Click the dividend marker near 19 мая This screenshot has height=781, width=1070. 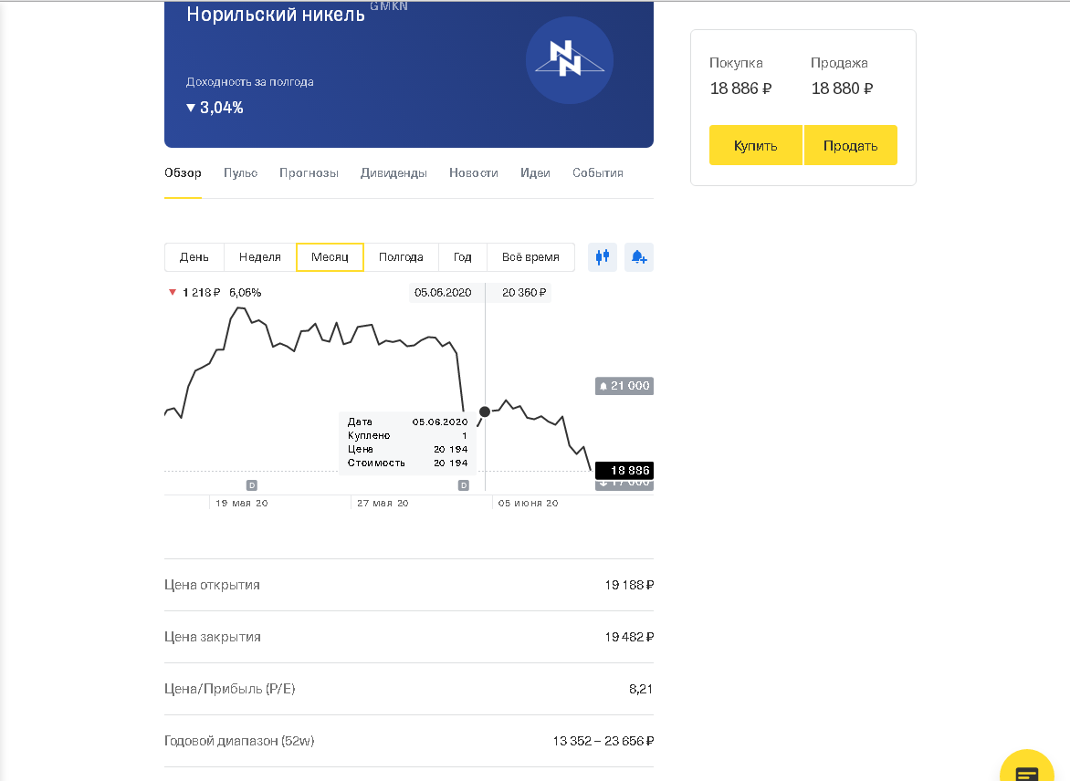252,485
